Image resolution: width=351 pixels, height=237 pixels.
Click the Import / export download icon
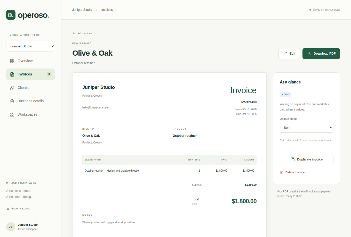point(8,208)
